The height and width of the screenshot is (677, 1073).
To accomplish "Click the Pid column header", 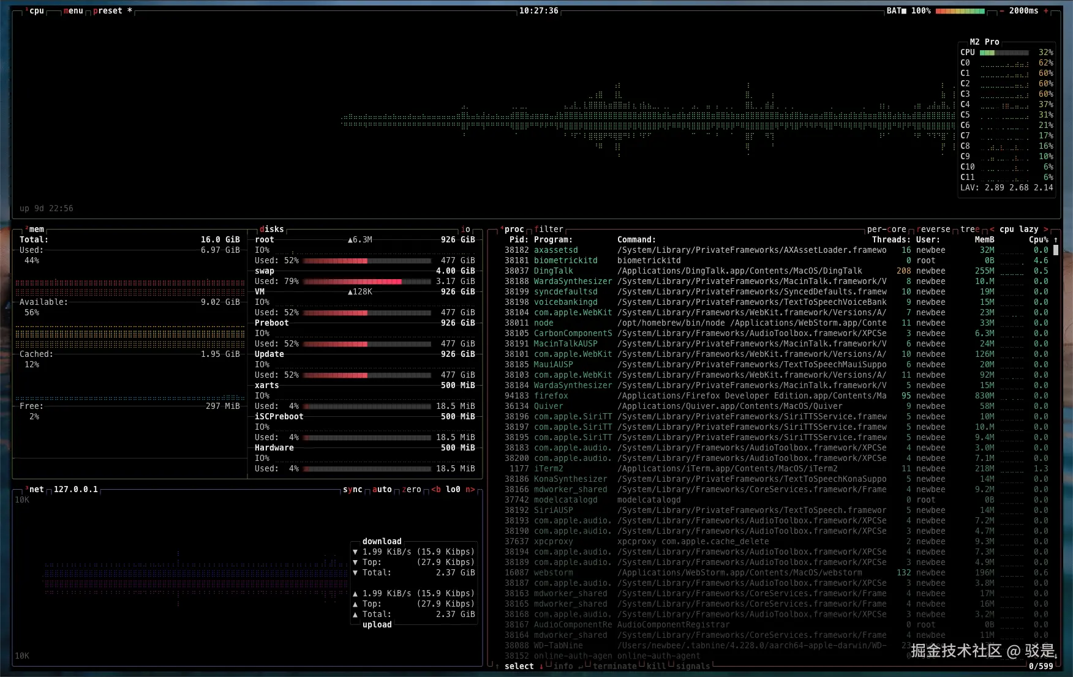I will click(519, 240).
